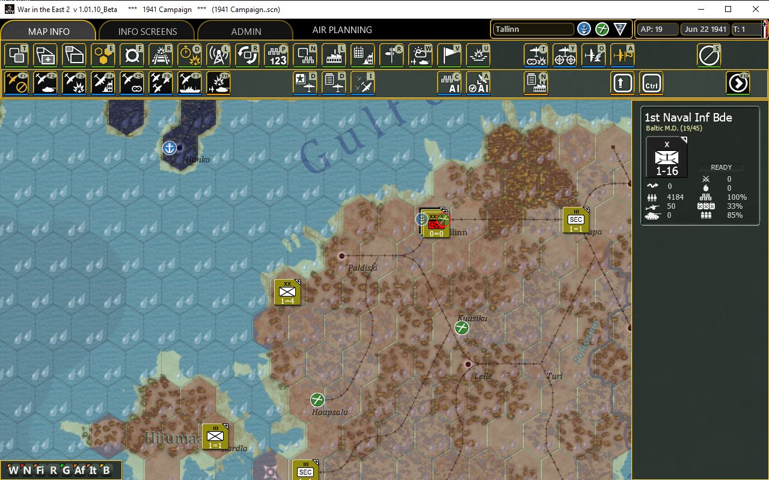The height and width of the screenshot is (480, 769).
Task: Click the aircraft searchlight icon (O)
Action: pos(593,55)
